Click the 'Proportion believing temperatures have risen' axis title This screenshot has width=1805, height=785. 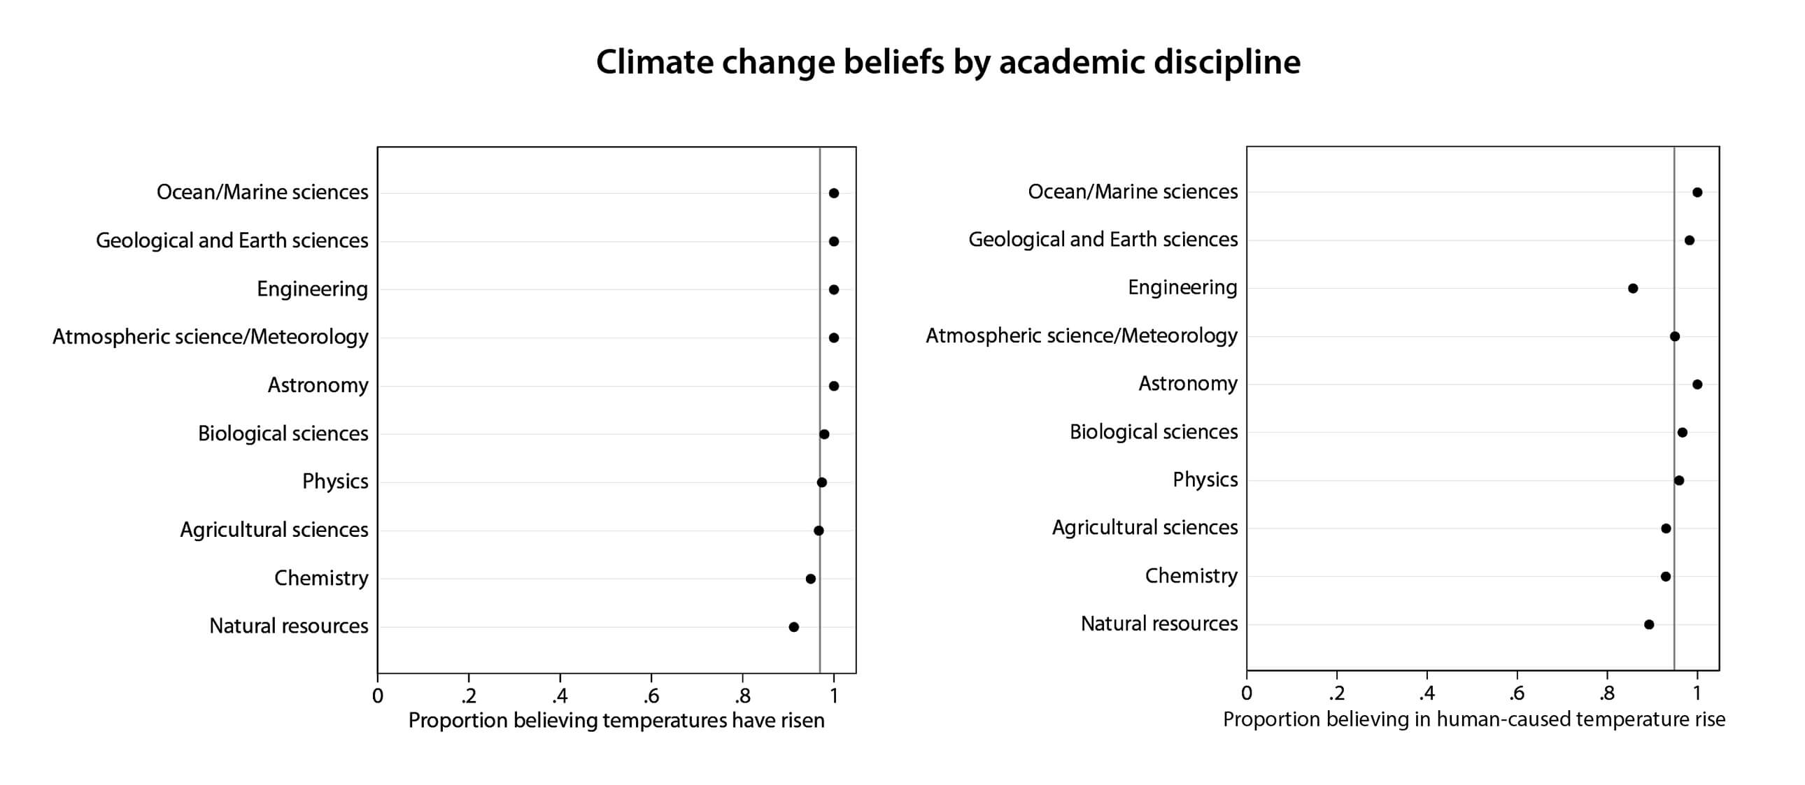pyautogui.click(x=616, y=721)
